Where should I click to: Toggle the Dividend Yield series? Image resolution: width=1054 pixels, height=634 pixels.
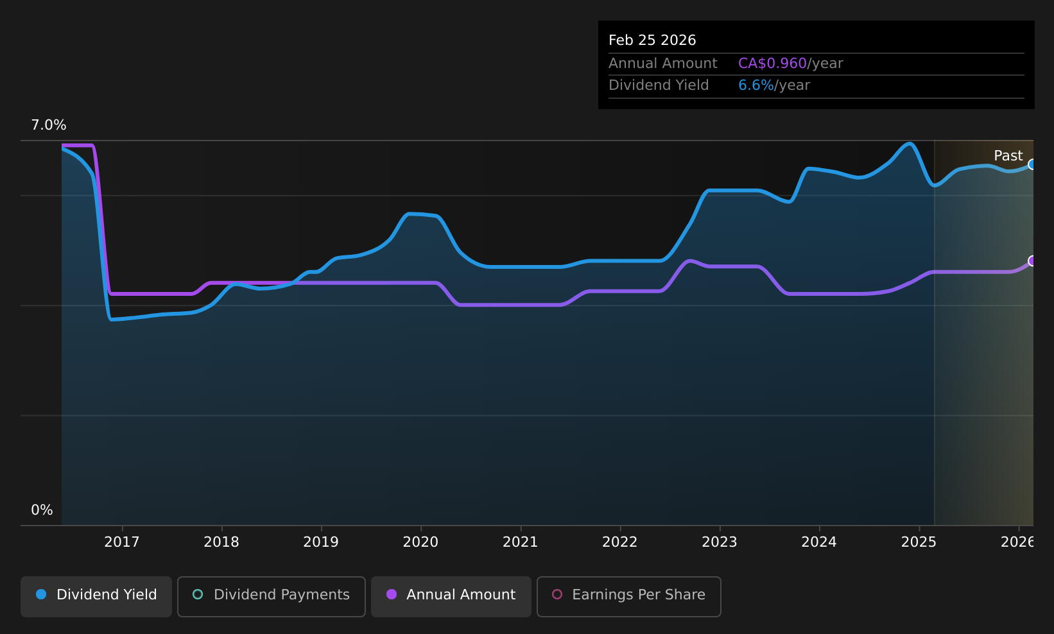pyautogui.click(x=96, y=596)
